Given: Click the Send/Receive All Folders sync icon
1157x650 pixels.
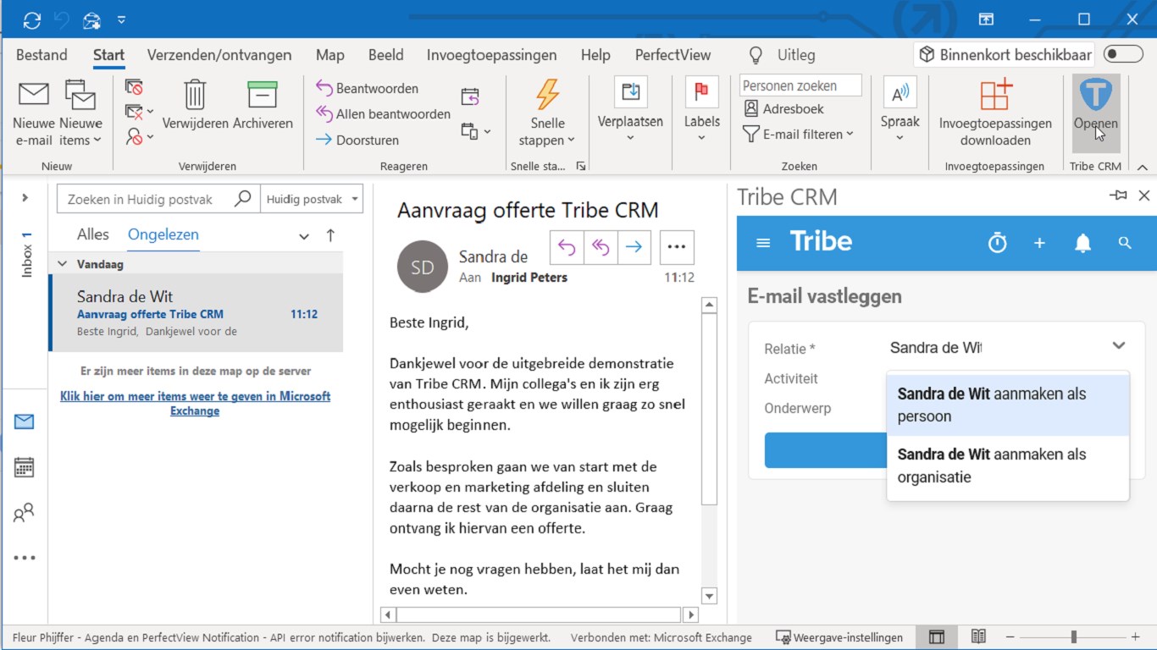Looking at the screenshot, I should (31, 19).
